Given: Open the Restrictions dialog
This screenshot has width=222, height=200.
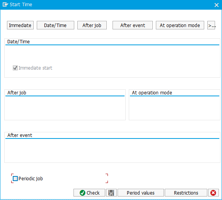Looking at the screenshot, I should tap(186, 193).
